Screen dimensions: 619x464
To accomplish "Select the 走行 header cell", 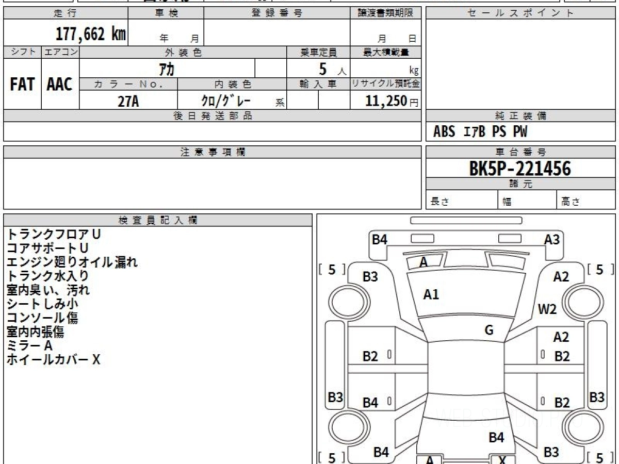I will tap(66, 13).
